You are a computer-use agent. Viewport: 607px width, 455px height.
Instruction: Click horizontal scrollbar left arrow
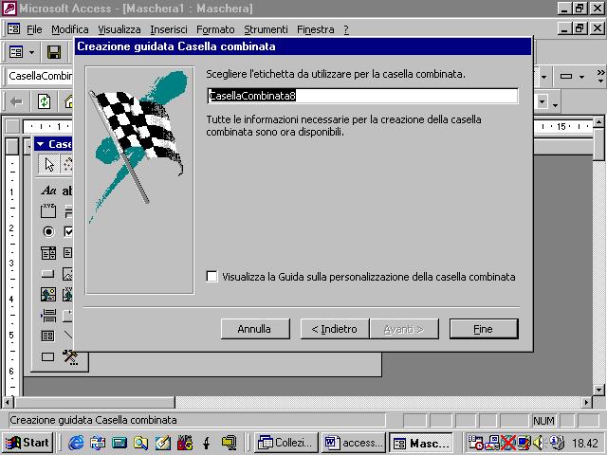8,403
